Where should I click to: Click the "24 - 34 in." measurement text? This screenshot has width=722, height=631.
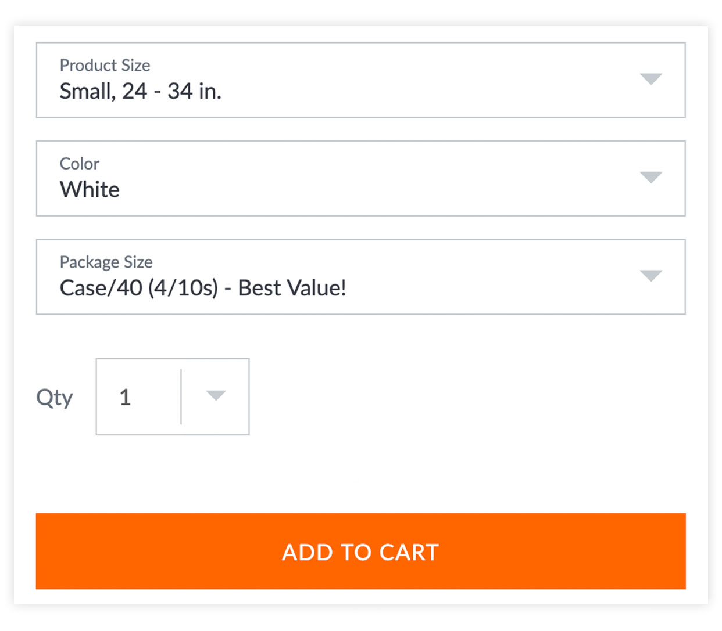(171, 92)
